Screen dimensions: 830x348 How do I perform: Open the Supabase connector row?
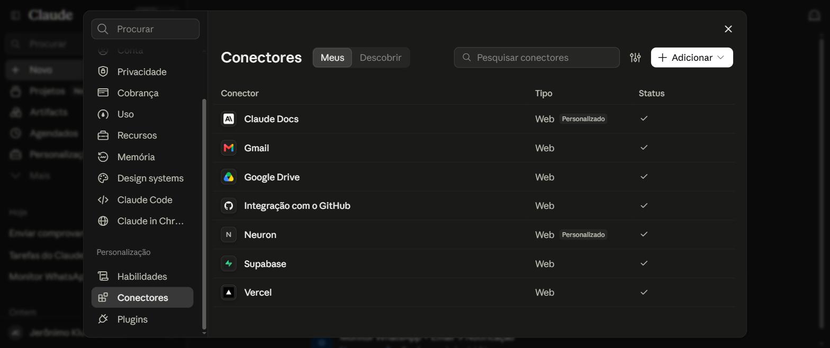[474, 263]
